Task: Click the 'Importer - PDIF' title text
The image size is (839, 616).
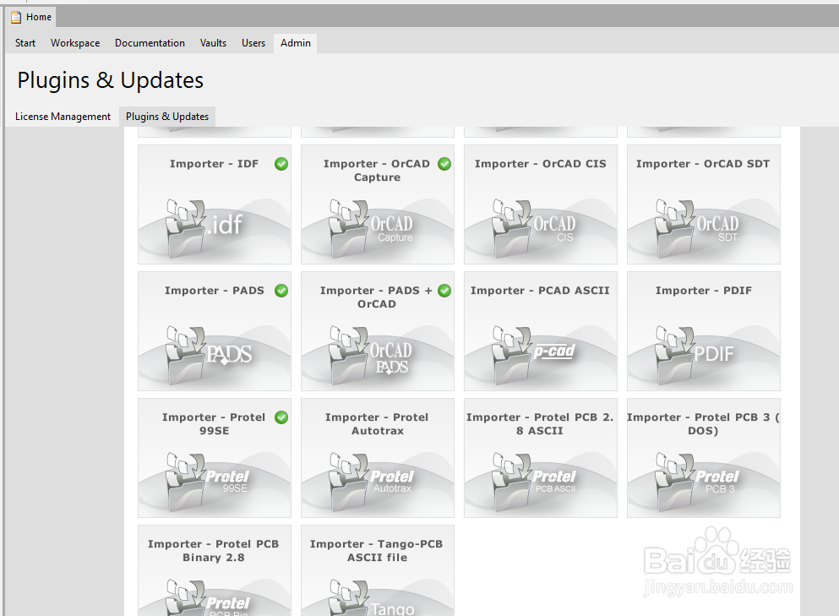Action: click(704, 291)
